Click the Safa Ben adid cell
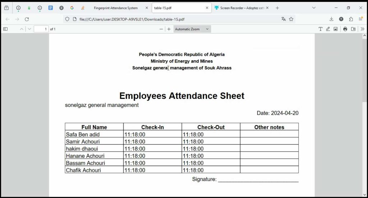 (x=94, y=134)
